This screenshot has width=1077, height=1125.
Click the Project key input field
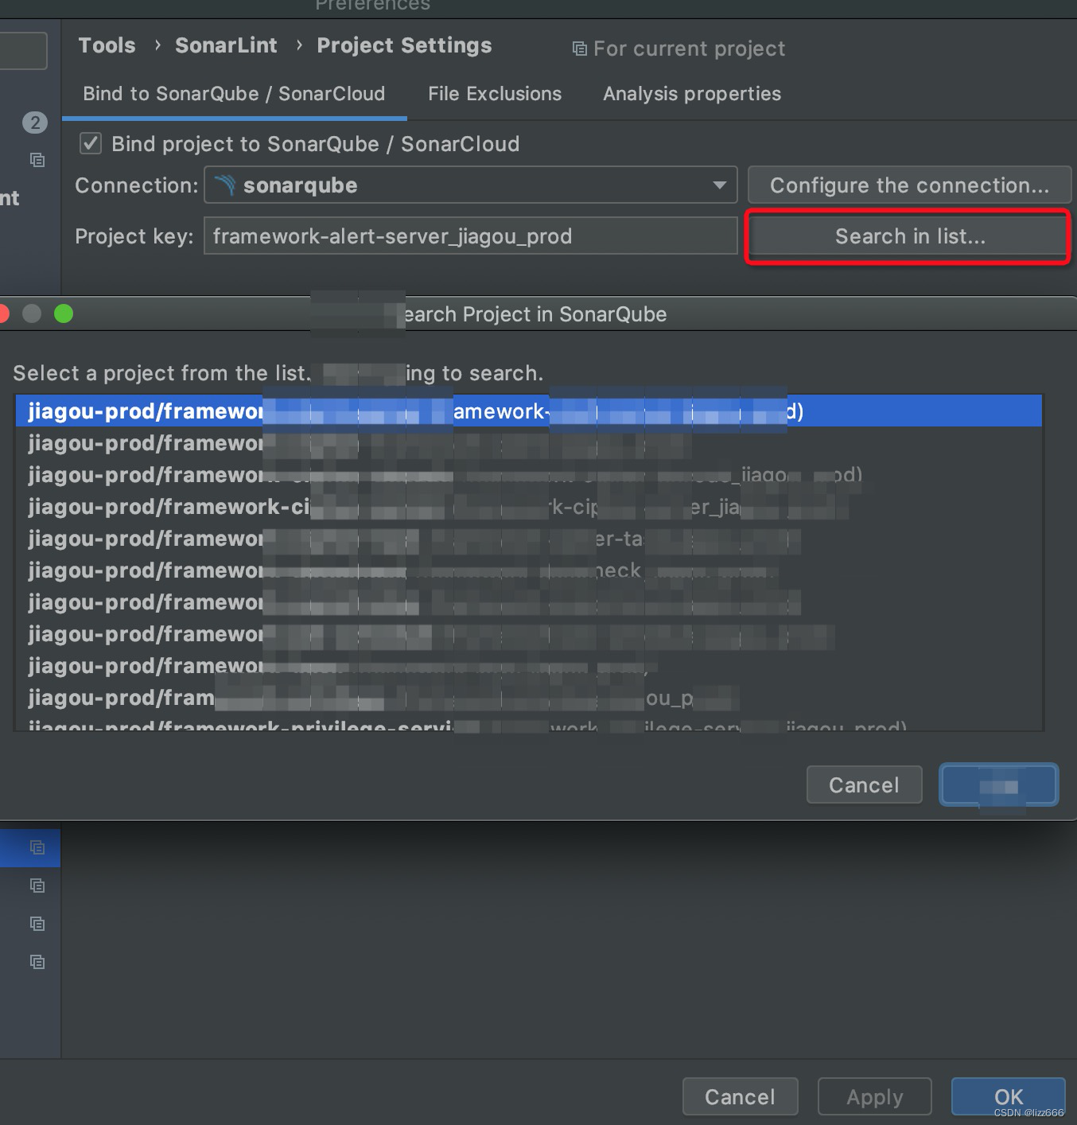pyautogui.click(x=469, y=236)
